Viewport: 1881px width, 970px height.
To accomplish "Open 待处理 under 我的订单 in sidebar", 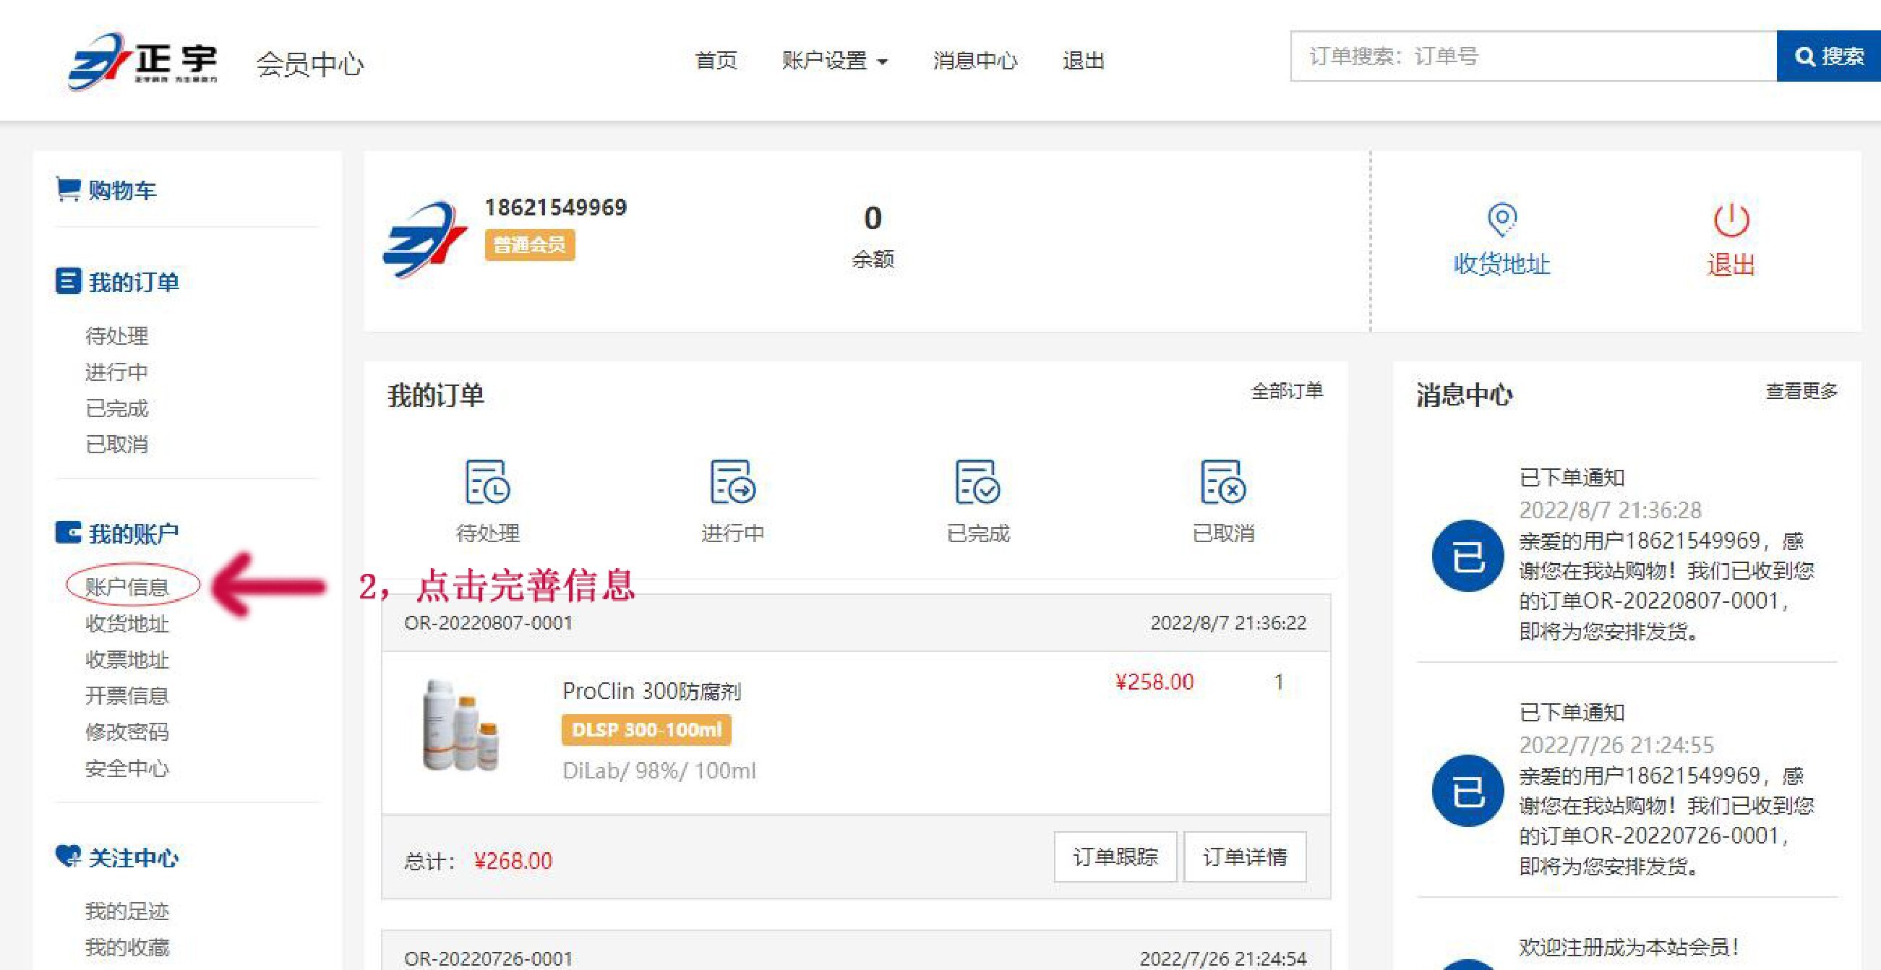I will pos(117,335).
